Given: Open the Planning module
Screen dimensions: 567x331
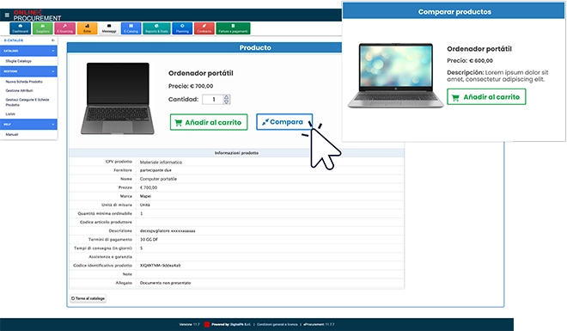Looking at the screenshot, I should (x=182, y=28).
